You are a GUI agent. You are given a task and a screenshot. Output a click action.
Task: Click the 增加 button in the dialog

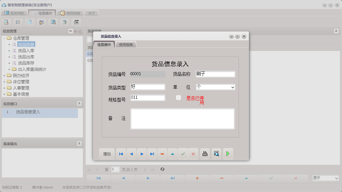(x=107, y=153)
